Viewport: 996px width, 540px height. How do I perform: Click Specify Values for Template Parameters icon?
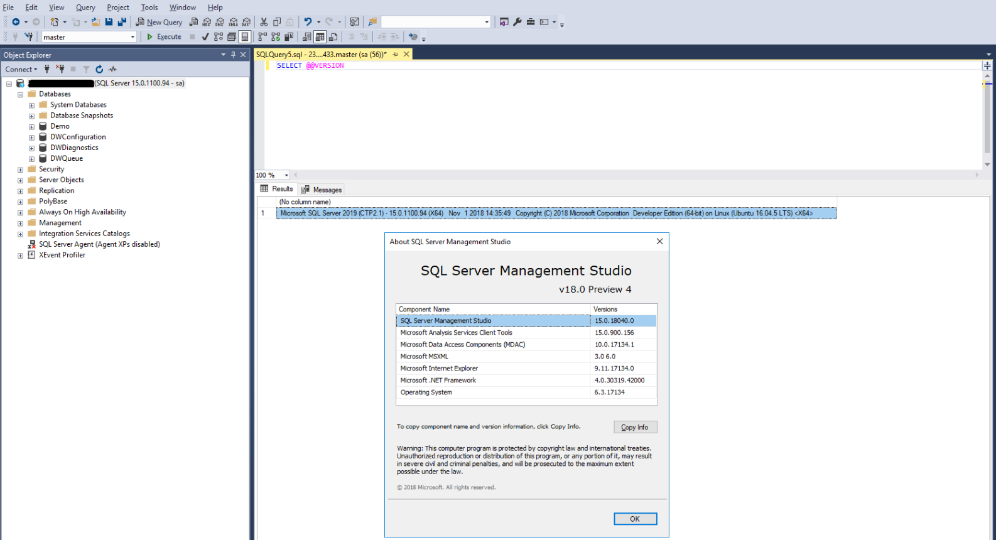click(x=413, y=37)
